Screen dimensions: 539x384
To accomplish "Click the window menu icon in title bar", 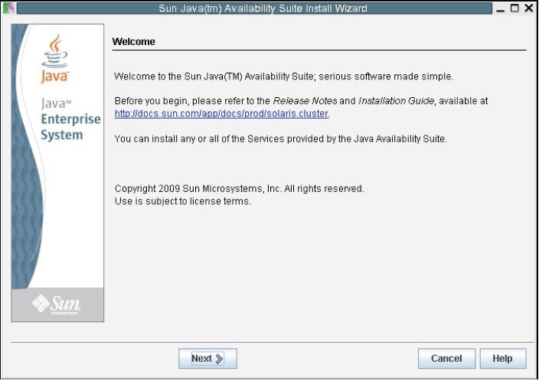I will point(8,8).
